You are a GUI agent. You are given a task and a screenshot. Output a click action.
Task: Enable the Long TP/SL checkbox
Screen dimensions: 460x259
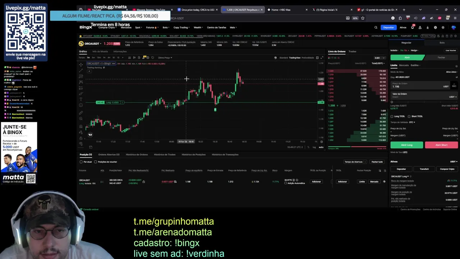(392, 116)
